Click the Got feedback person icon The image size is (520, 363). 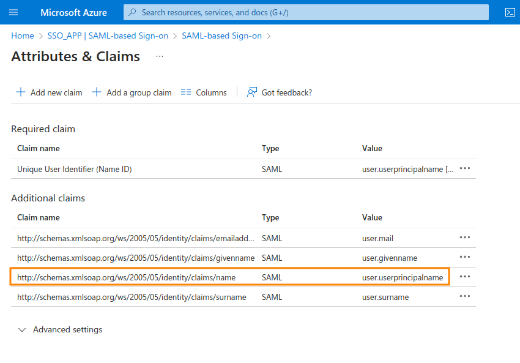(251, 92)
